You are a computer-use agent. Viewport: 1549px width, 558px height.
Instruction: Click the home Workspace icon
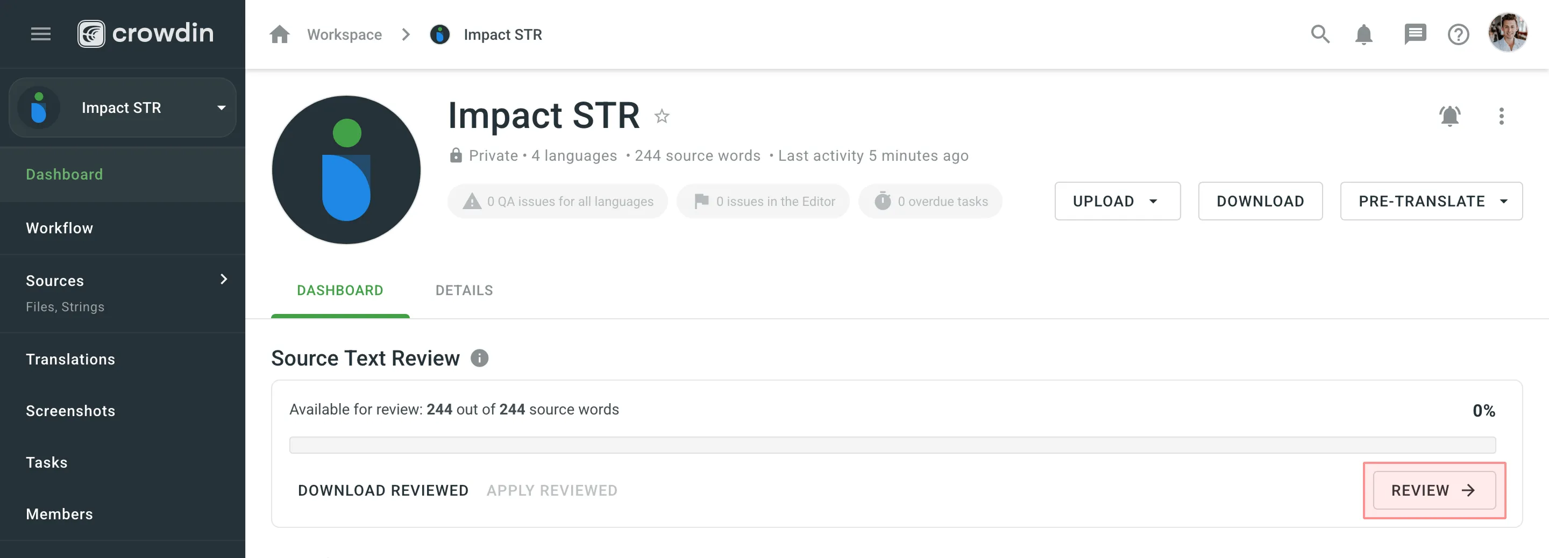[280, 34]
